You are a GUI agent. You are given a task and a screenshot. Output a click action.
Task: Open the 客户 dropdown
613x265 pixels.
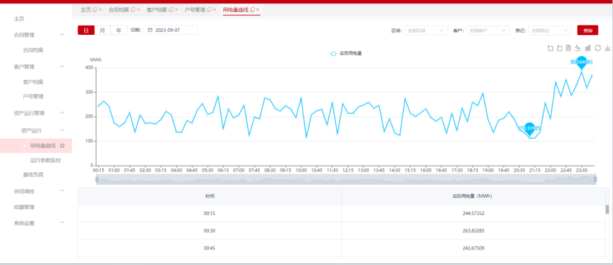pyautogui.click(x=487, y=31)
